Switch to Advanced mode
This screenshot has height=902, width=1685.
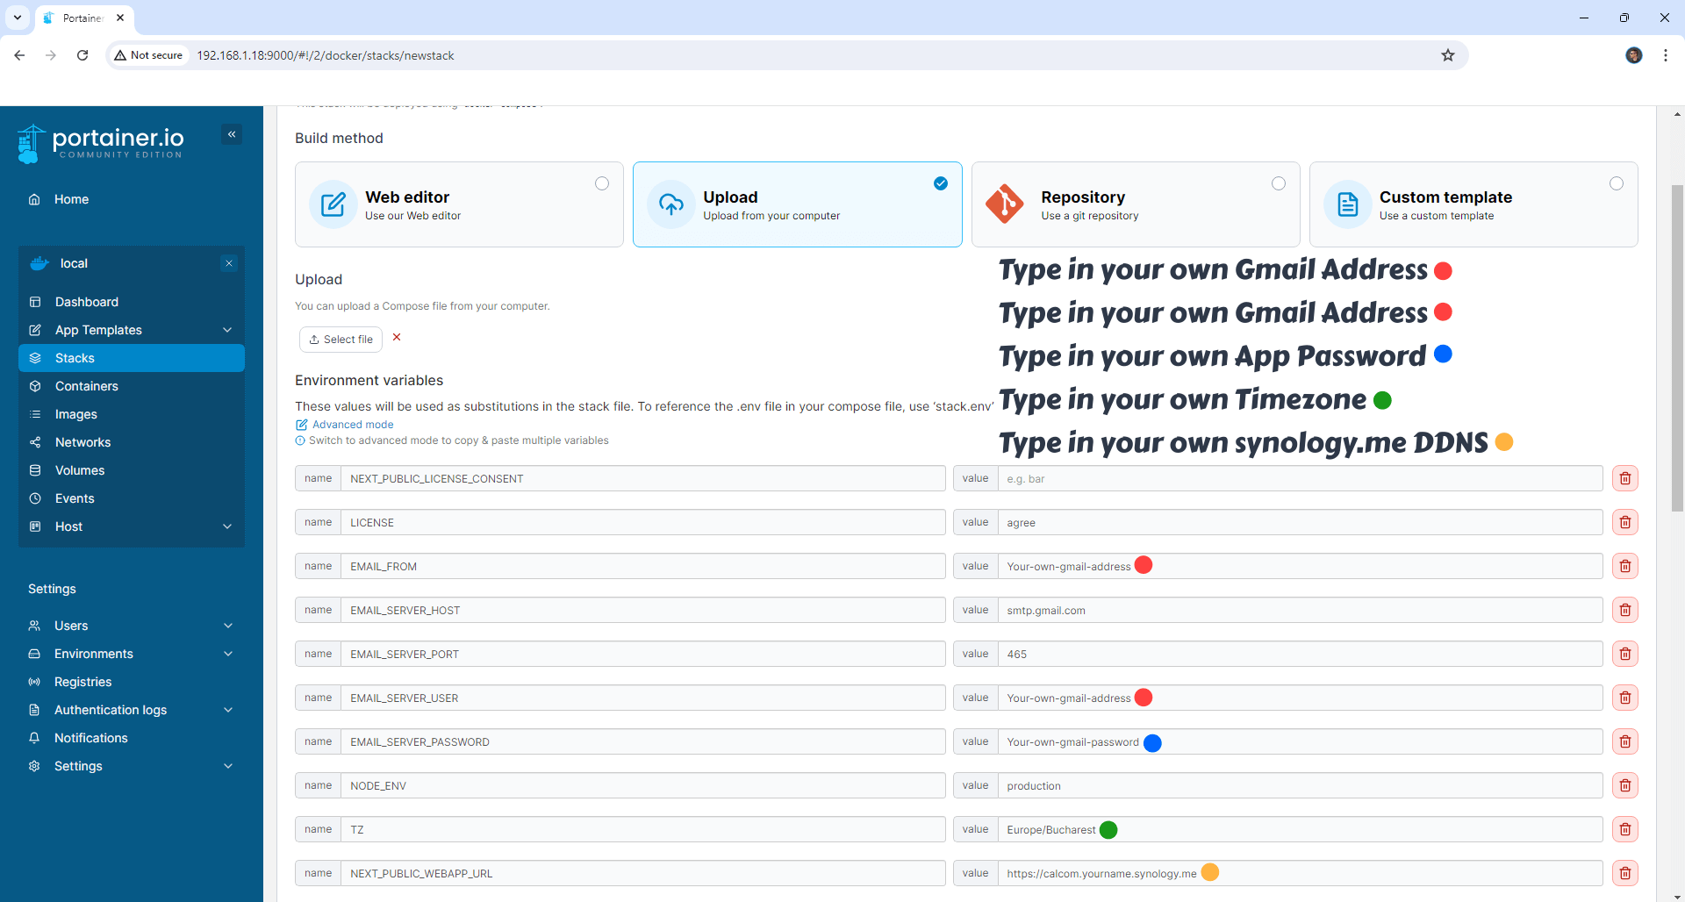345,425
